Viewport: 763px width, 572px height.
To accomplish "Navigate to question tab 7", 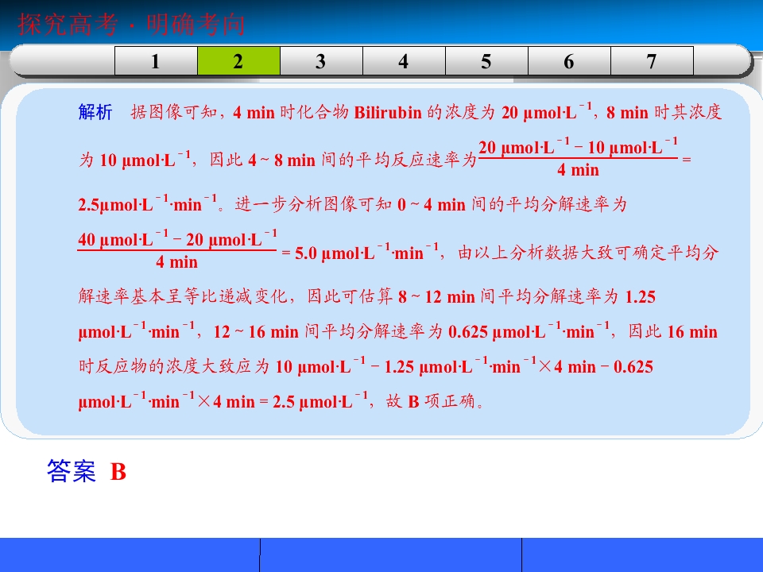I will (x=652, y=61).
